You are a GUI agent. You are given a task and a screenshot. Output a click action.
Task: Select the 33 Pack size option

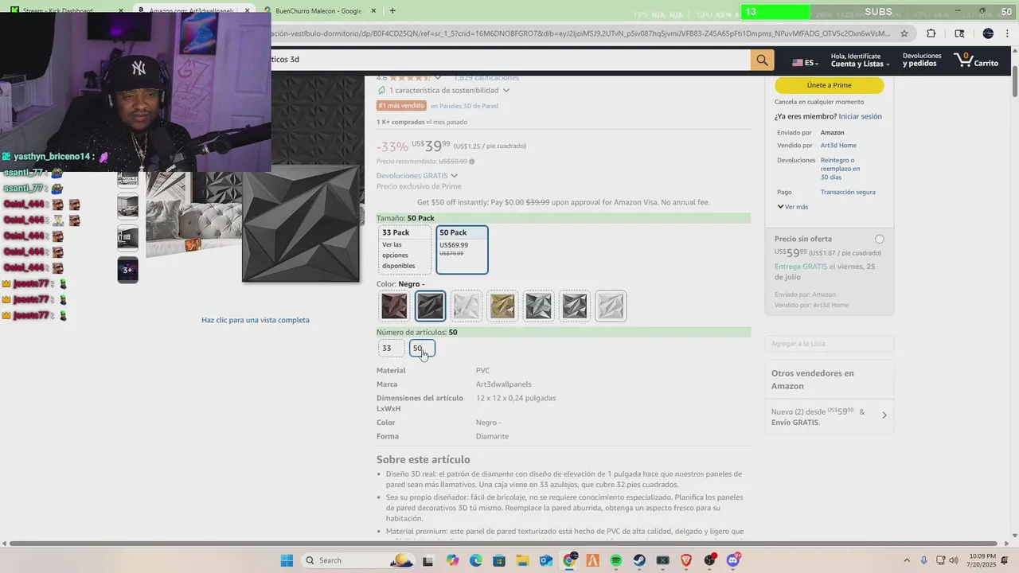pos(404,249)
